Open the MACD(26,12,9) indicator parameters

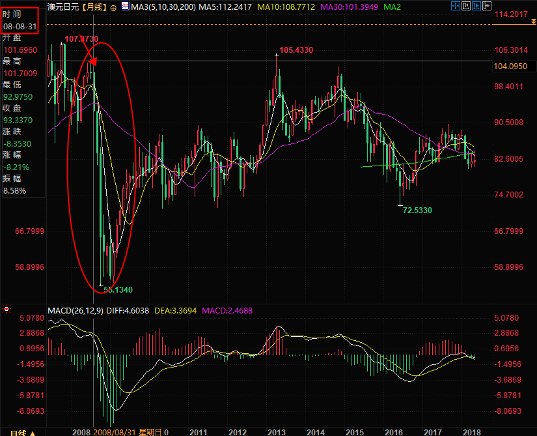76,311
